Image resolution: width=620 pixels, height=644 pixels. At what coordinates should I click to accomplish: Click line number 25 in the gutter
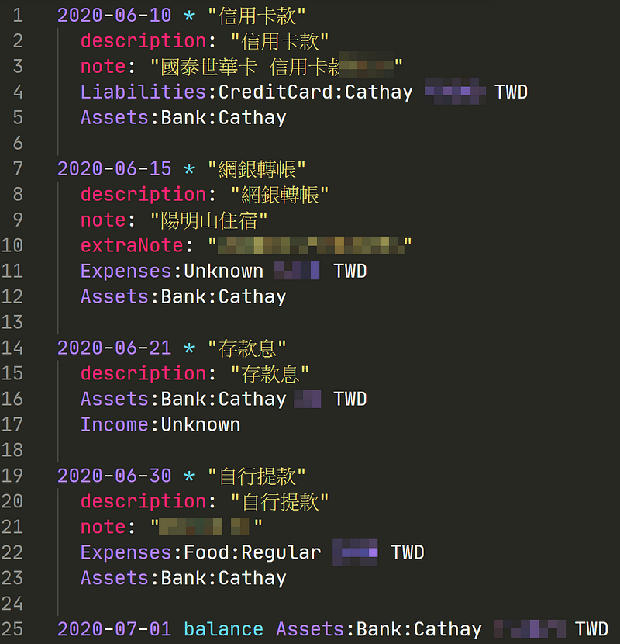pyautogui.click(x=13, y=629)
